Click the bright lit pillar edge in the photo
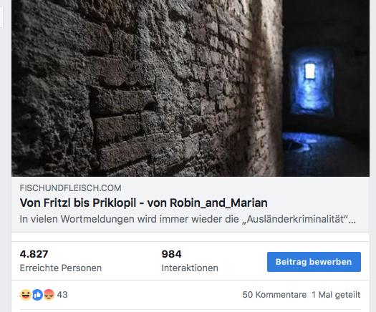Image resolution: width=376 pixels, height=312 pixels. click(x=266, y=89)
